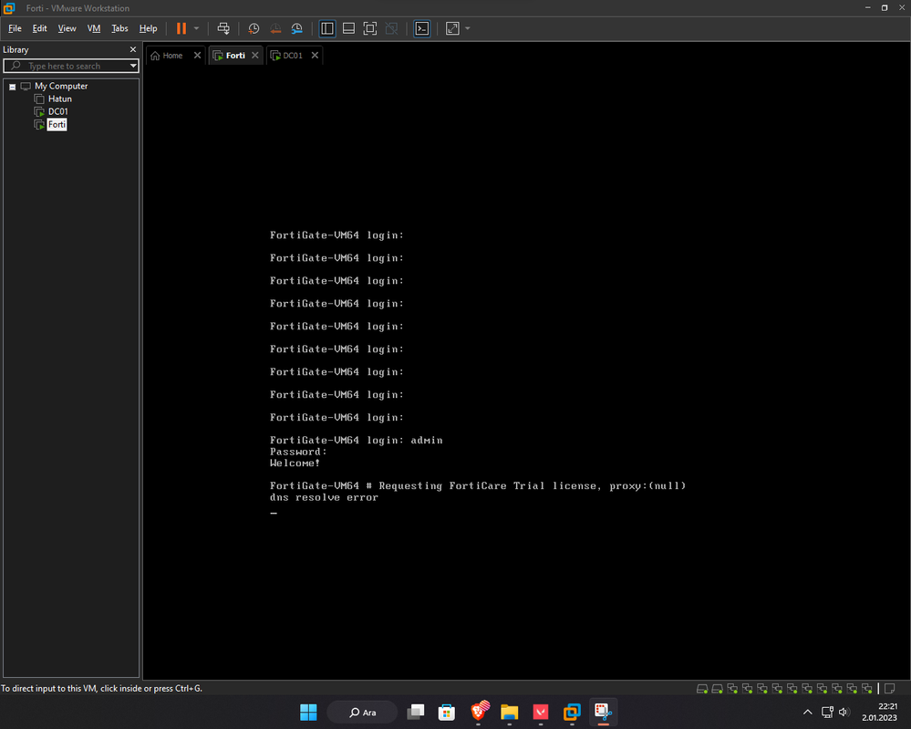Close the Home tab
Screen dimensions: 911x729
click(198, 56)
